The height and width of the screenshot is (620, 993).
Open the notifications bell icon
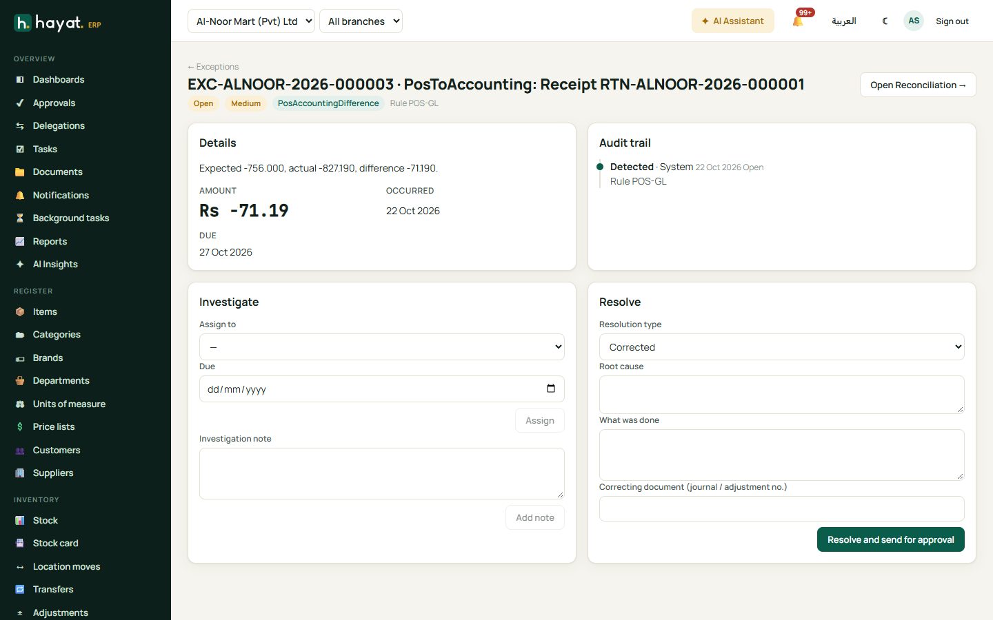coord(798,21)
